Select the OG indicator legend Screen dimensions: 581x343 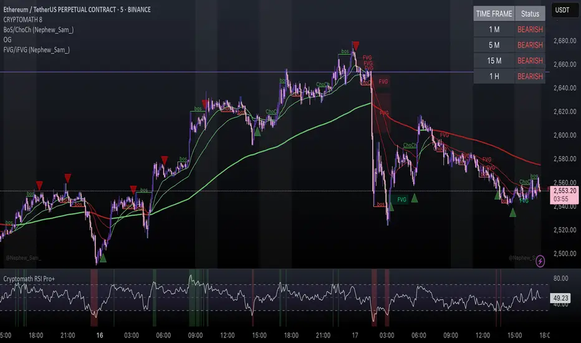click(x=7, y=40)
